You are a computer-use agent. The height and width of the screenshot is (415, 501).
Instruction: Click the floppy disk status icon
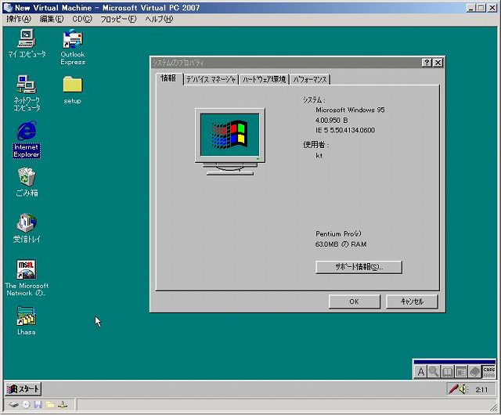[38, 405]
